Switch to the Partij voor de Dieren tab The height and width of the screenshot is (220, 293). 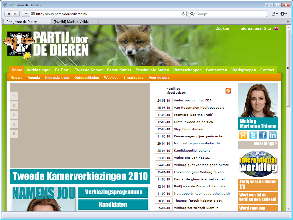[27, 22]
